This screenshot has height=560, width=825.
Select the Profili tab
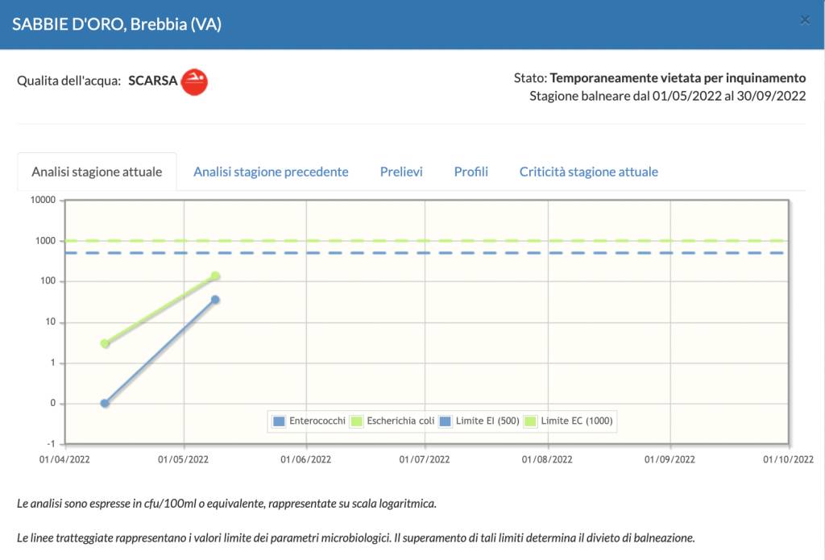[471, 172]
